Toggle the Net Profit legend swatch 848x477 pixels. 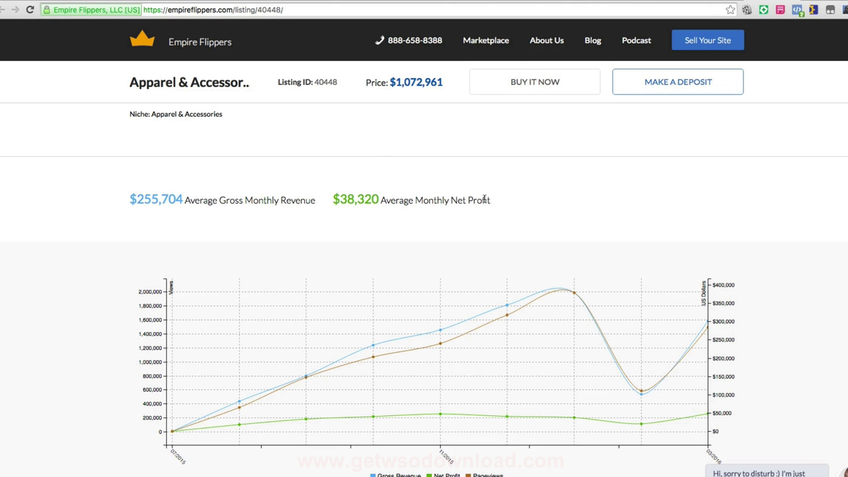[x=429, y=475]
